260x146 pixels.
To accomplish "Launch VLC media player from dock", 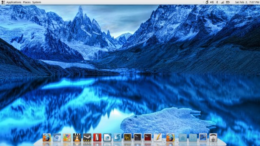I will (x=77, y=137).
